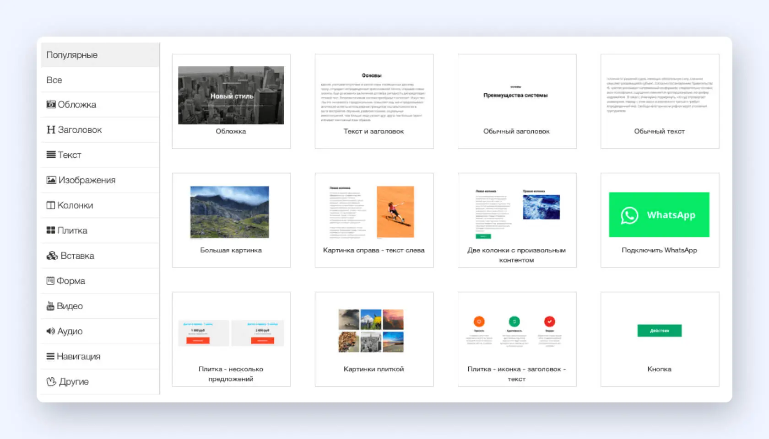The height and width of the screenshot is (439, 769).
Task: Click the speaker icon beside Аудио
Action: pyautogui.click(x=51, y=331)
